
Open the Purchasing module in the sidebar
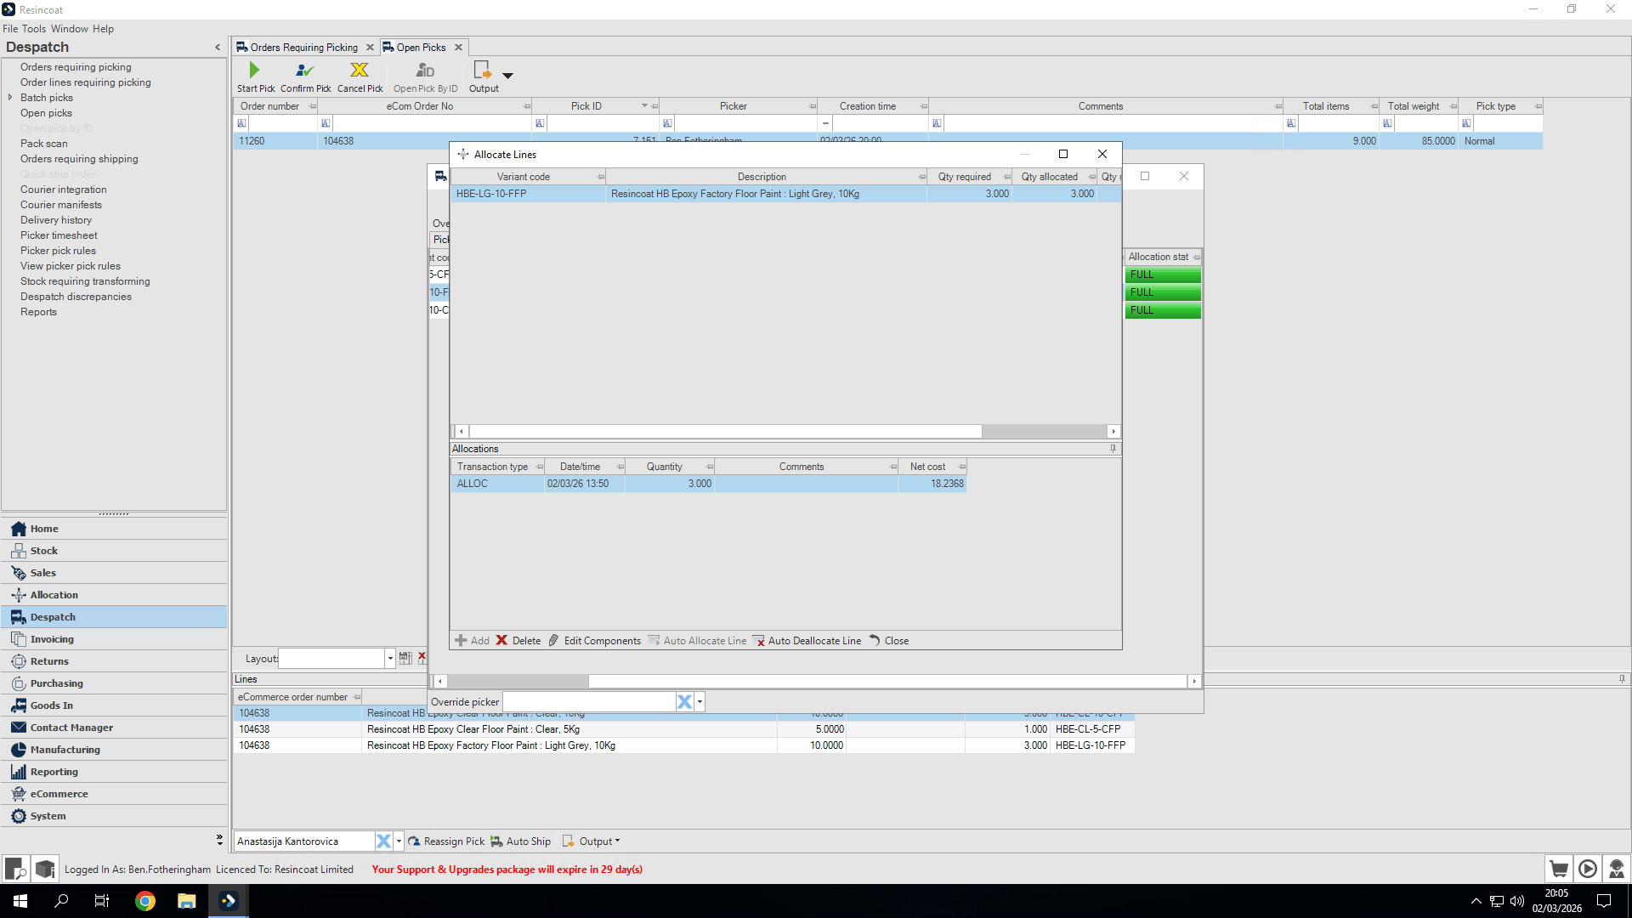114,683
